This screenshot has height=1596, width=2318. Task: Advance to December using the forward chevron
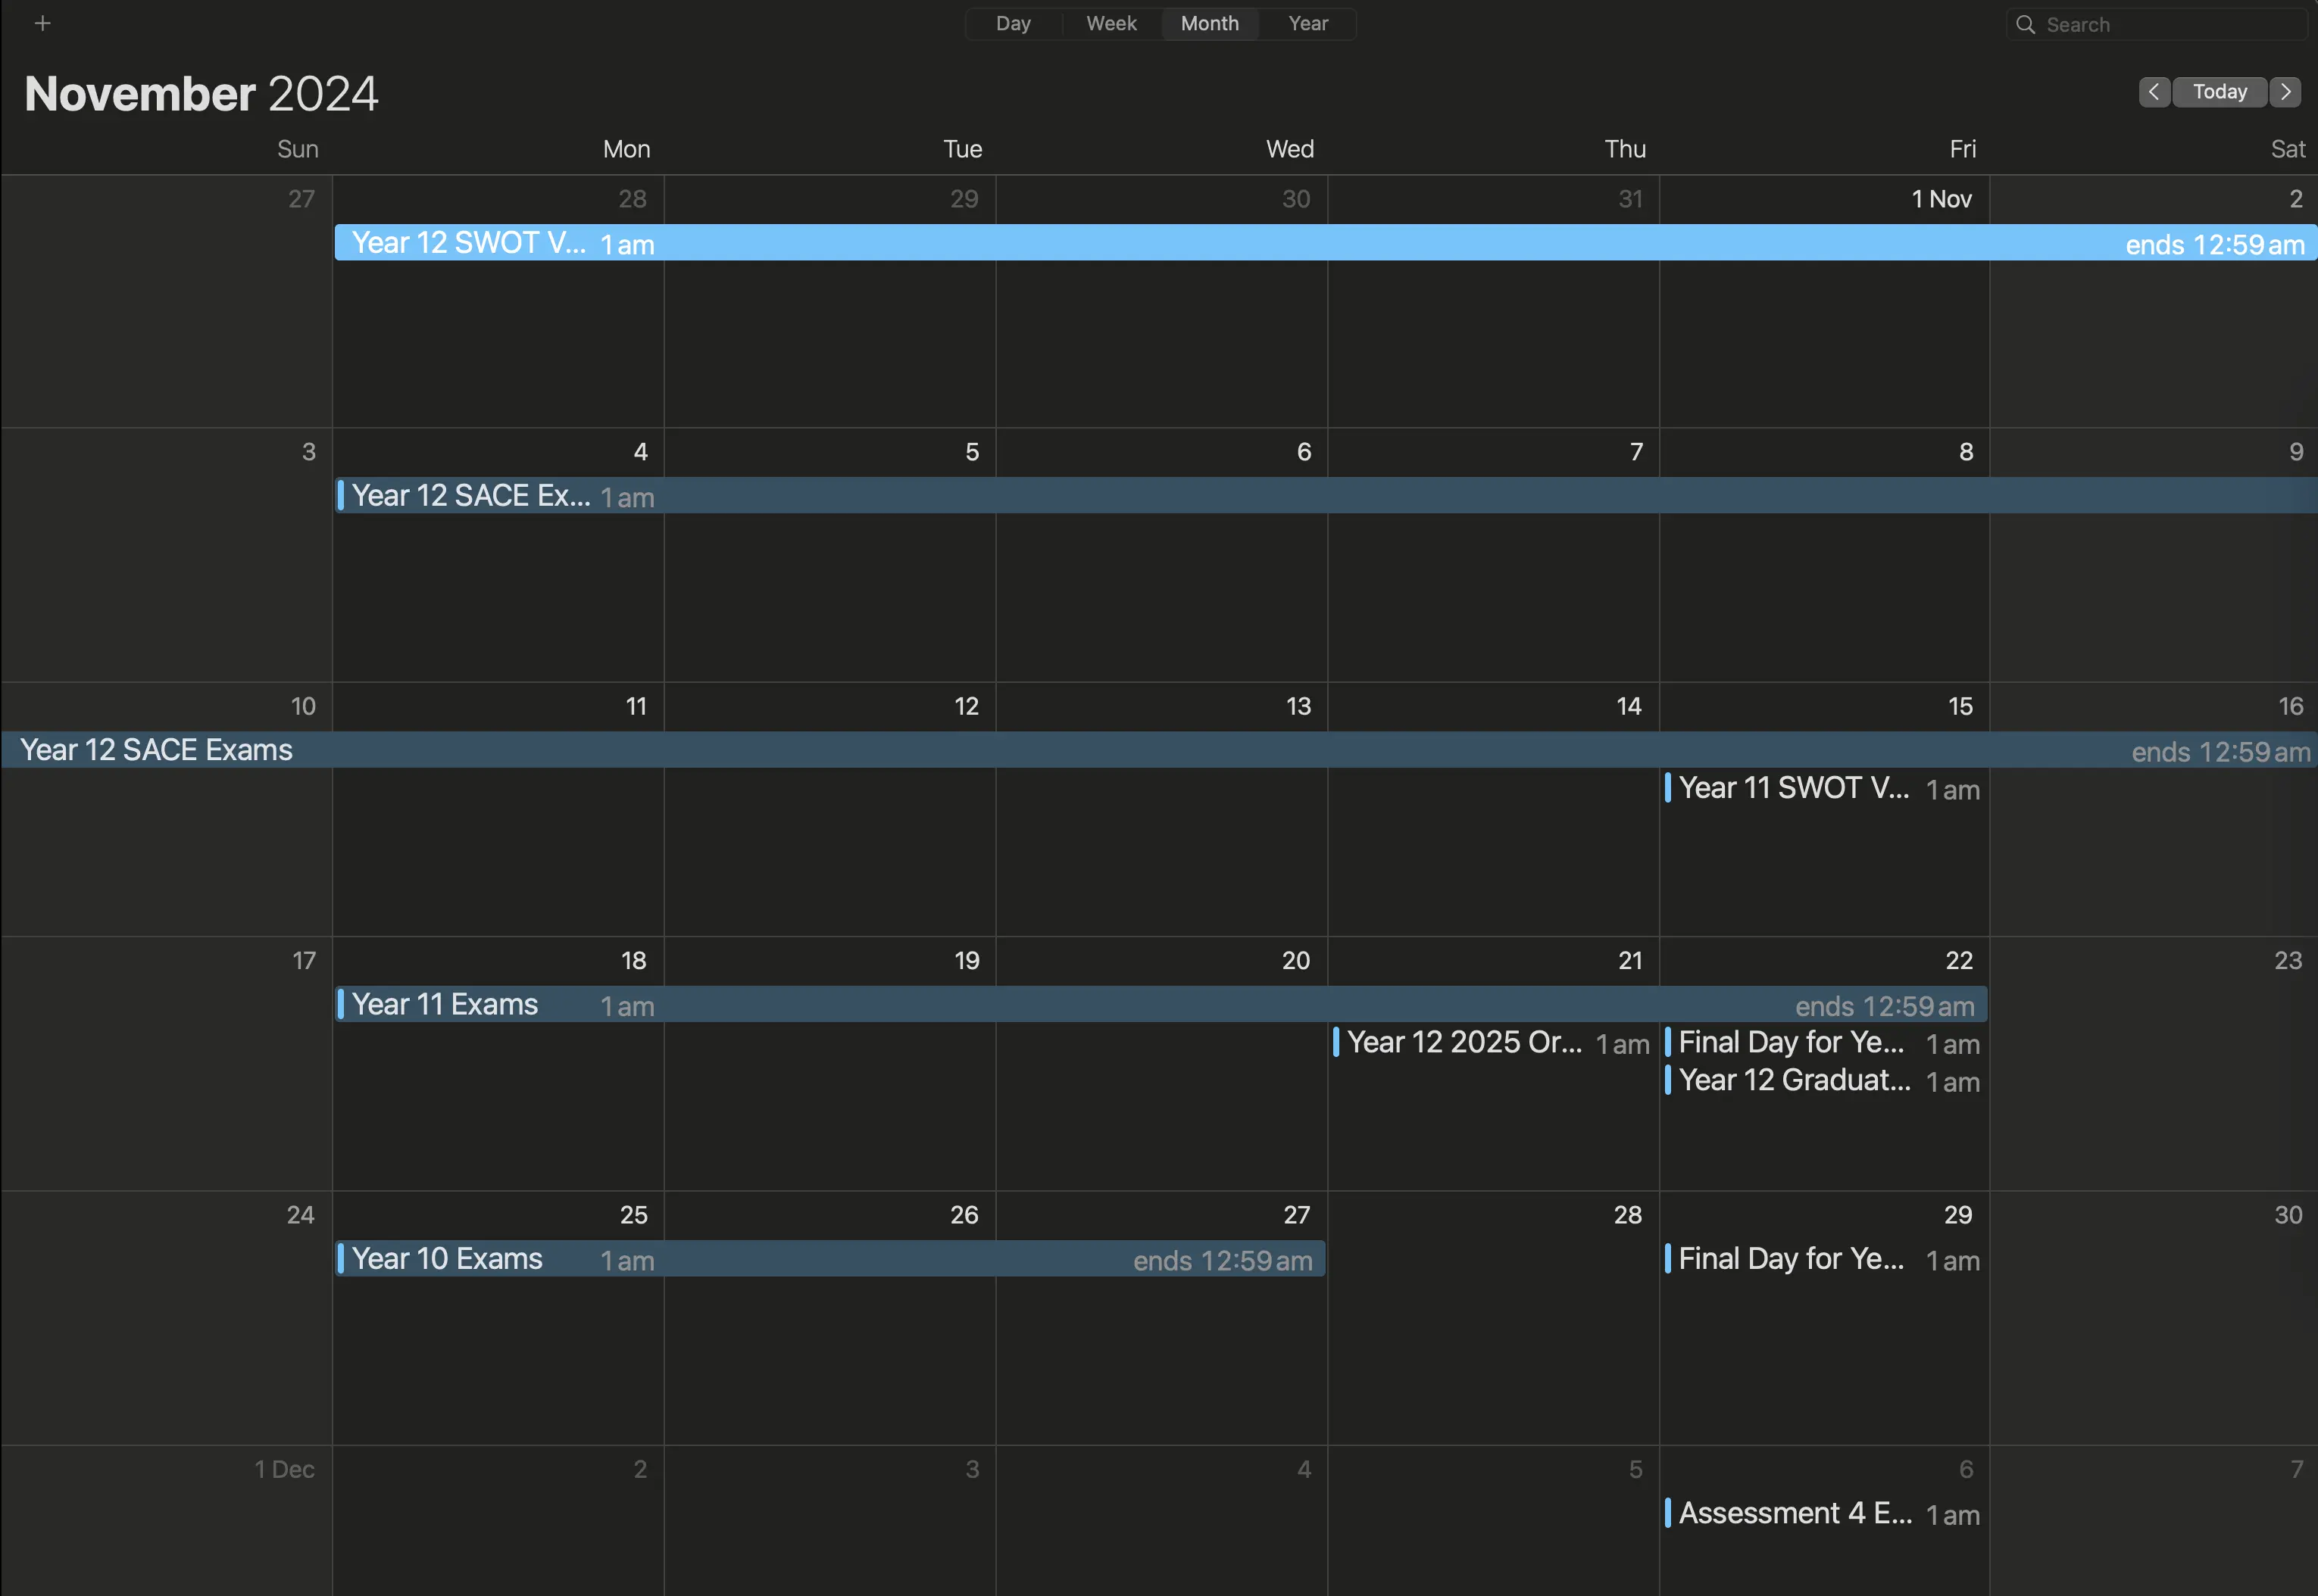pos(2285,91)
